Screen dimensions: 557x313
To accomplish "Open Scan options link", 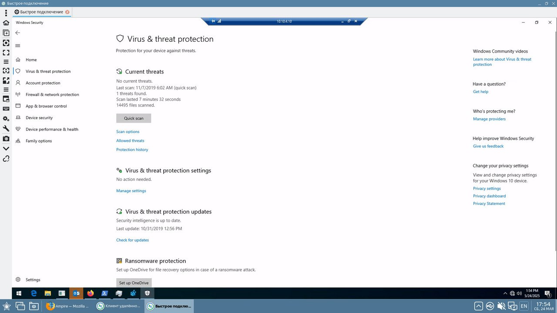I will click(x=128, y=132).
